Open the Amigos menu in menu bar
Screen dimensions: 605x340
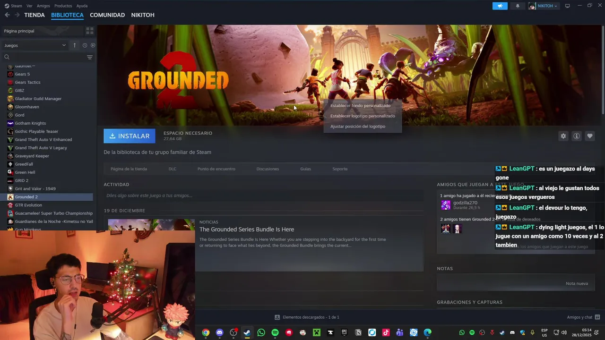[x=43, y=6]
